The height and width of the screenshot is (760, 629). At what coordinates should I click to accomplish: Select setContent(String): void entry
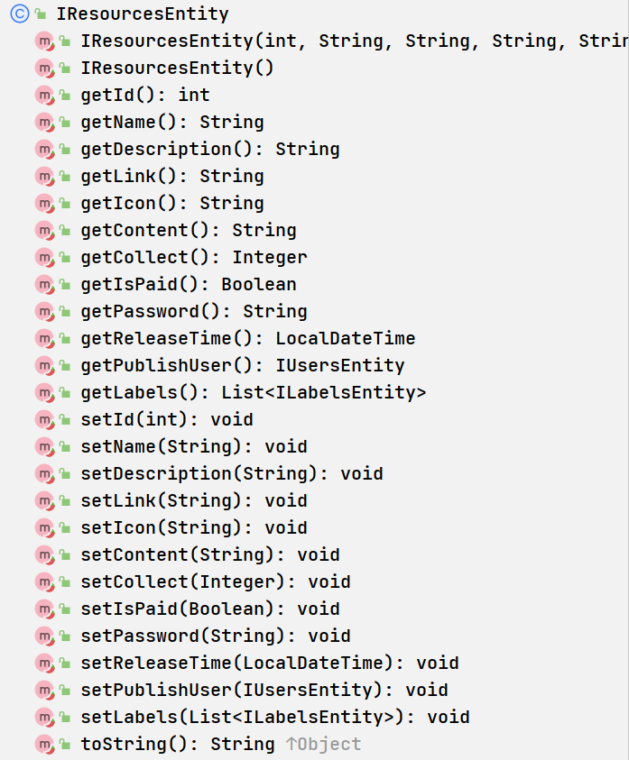pyautogui.click(x=210, y=555)
